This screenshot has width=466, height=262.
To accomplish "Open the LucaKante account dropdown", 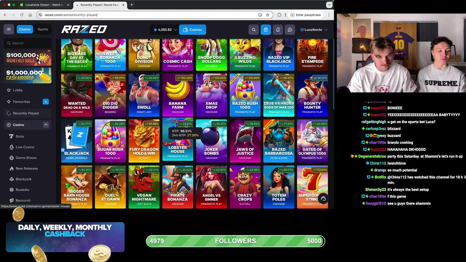I will click(314, 29).
